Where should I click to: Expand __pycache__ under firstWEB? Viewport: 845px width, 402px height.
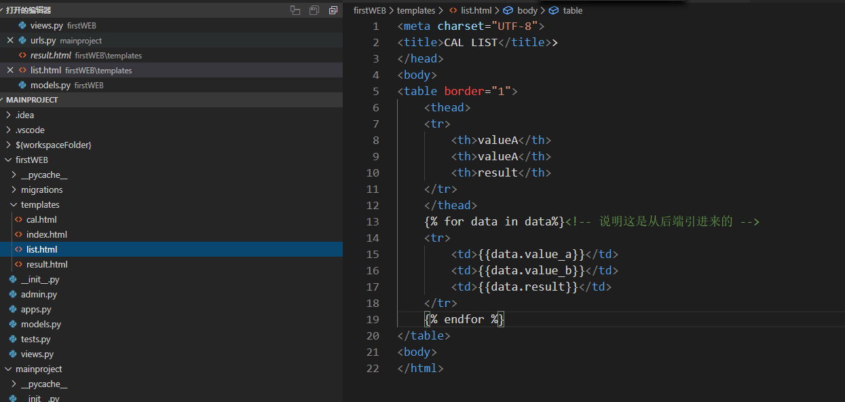[171, 175]
